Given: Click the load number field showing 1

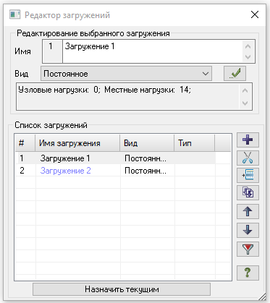Looking at the screenshot, I should (x=52, y=51).
